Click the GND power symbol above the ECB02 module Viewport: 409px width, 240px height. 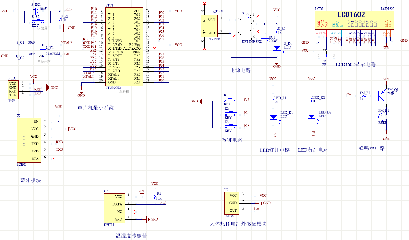coord(59,109)
